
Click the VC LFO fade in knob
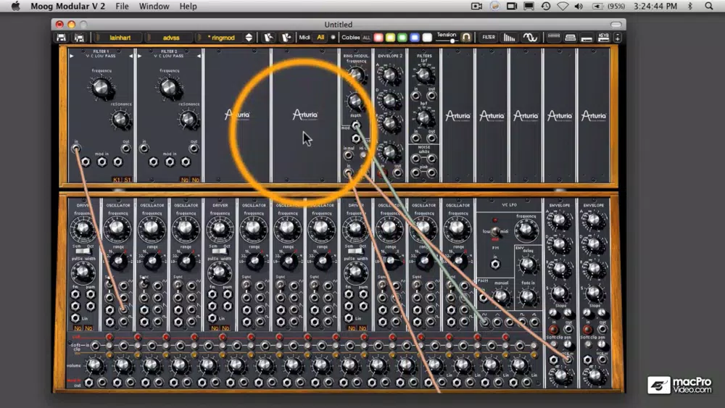coord(528,298)
